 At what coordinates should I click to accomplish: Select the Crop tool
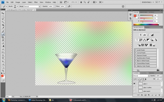[x=3, y=25]
